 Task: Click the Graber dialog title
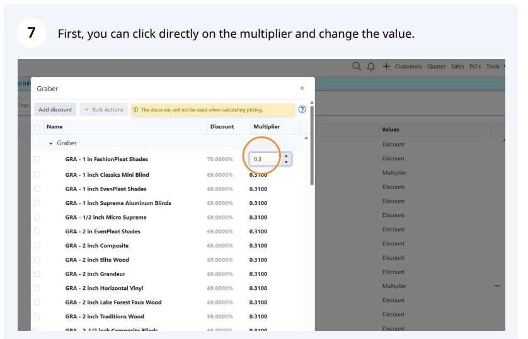[47, 88]
